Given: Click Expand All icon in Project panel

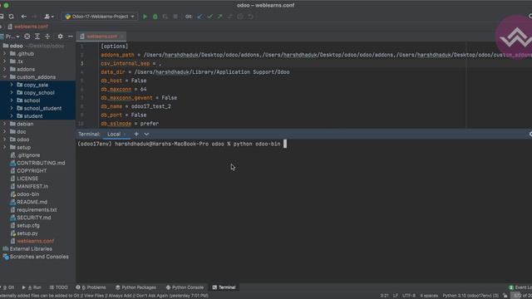Looking at the screenshot, I should [x=37, y=37].
